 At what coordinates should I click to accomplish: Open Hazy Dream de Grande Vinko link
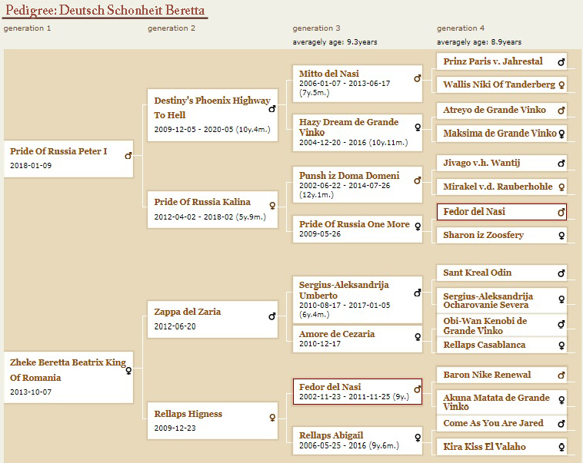pyautogui.click(x=348, y=127)
